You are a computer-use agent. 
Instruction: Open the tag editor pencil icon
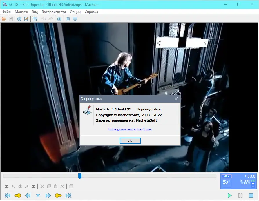[x=26, y=19]
